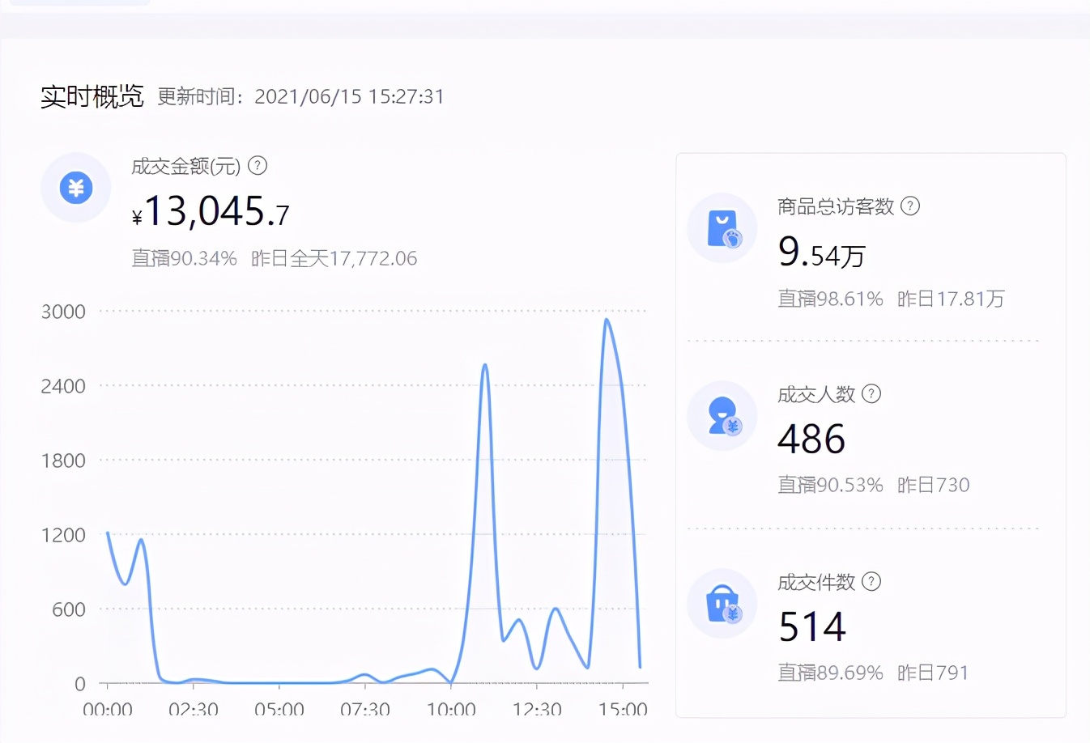Screen dimensions: 1090x743
Task: Click the question mark icon for 成交件数
Action: [x=871, y=582]
